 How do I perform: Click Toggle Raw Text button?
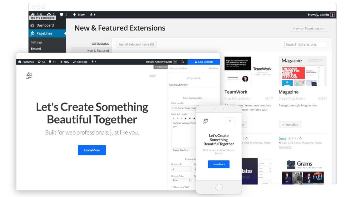tap(180, 150)
